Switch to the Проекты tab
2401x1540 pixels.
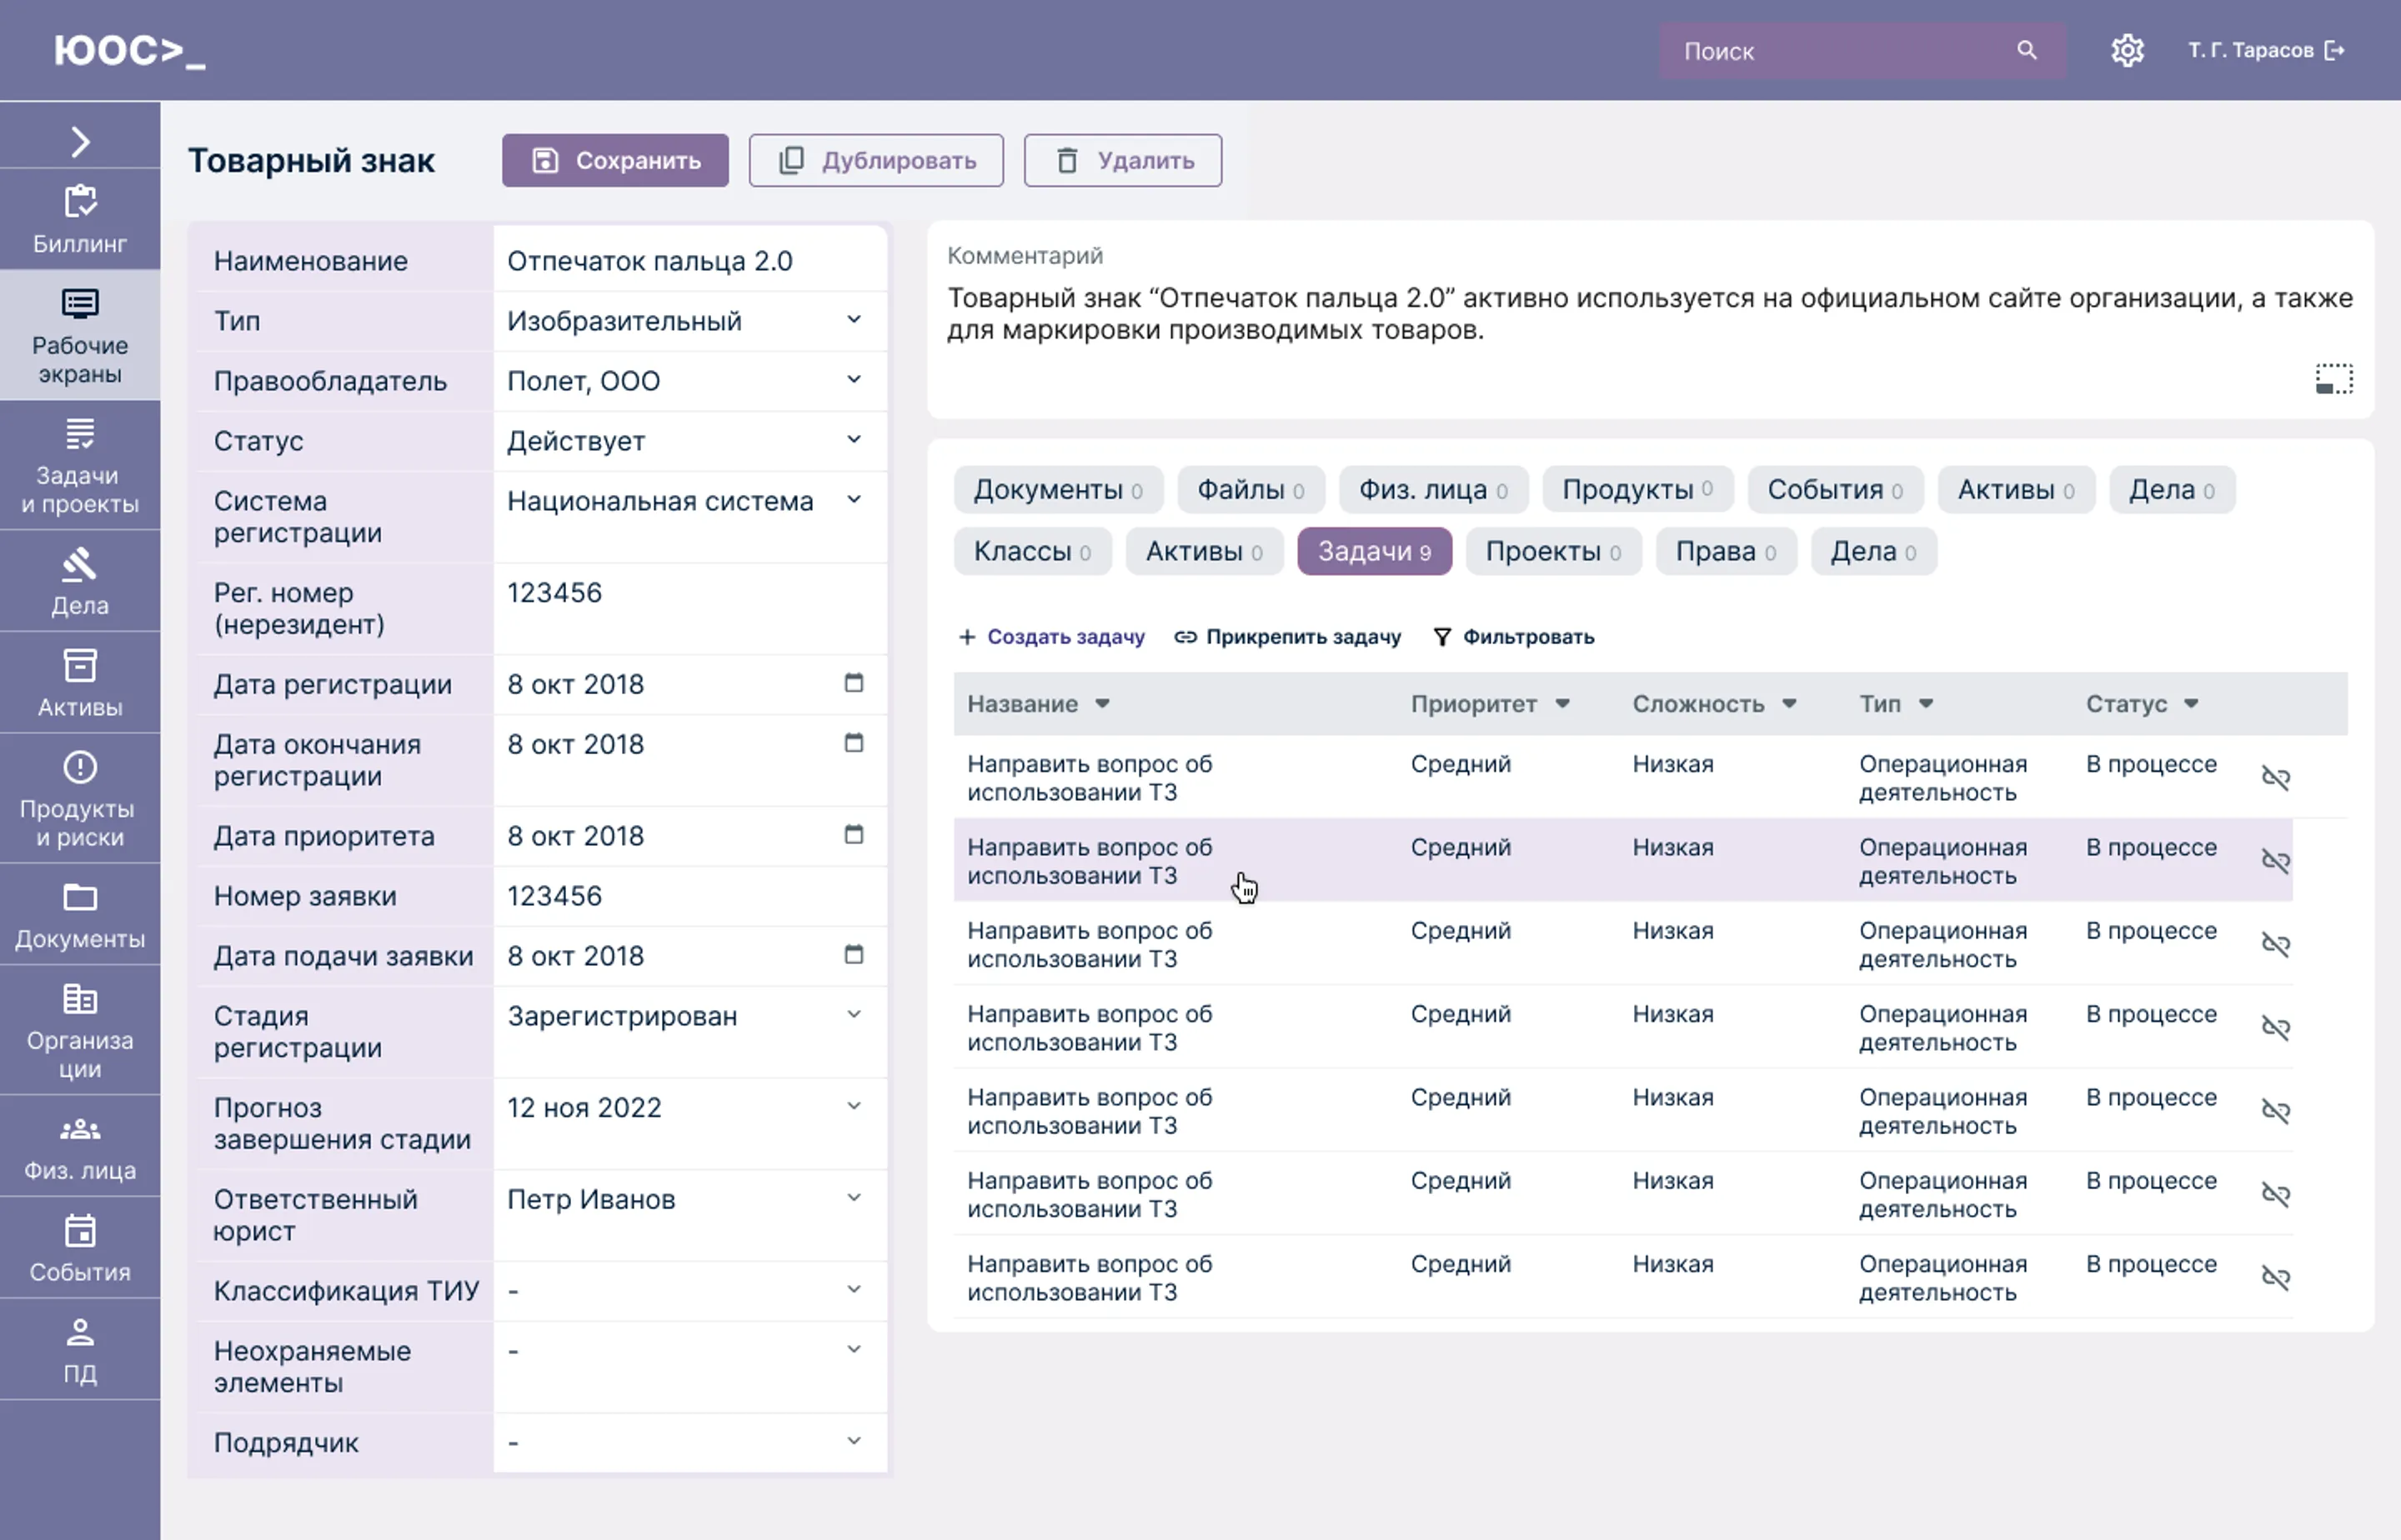pyautogui.click(x=1551, y=552)
